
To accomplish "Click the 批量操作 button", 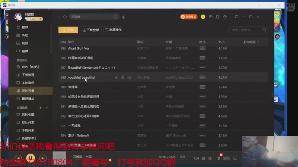I will click(x=113, y=30).
